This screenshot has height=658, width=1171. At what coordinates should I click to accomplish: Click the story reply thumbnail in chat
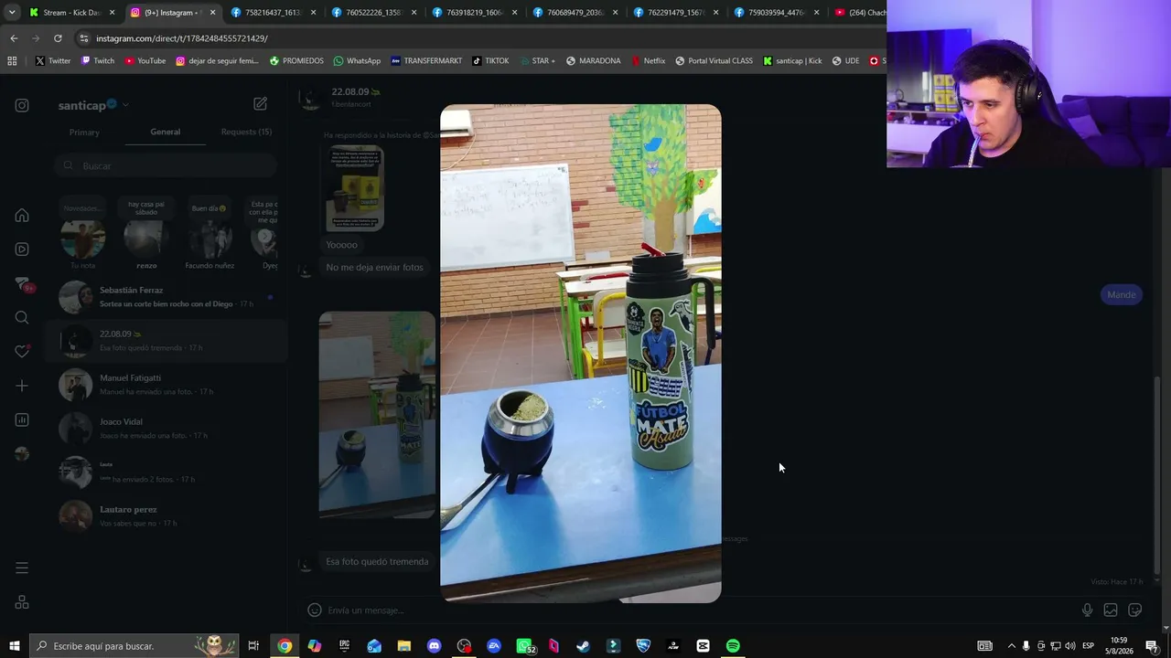355,188
